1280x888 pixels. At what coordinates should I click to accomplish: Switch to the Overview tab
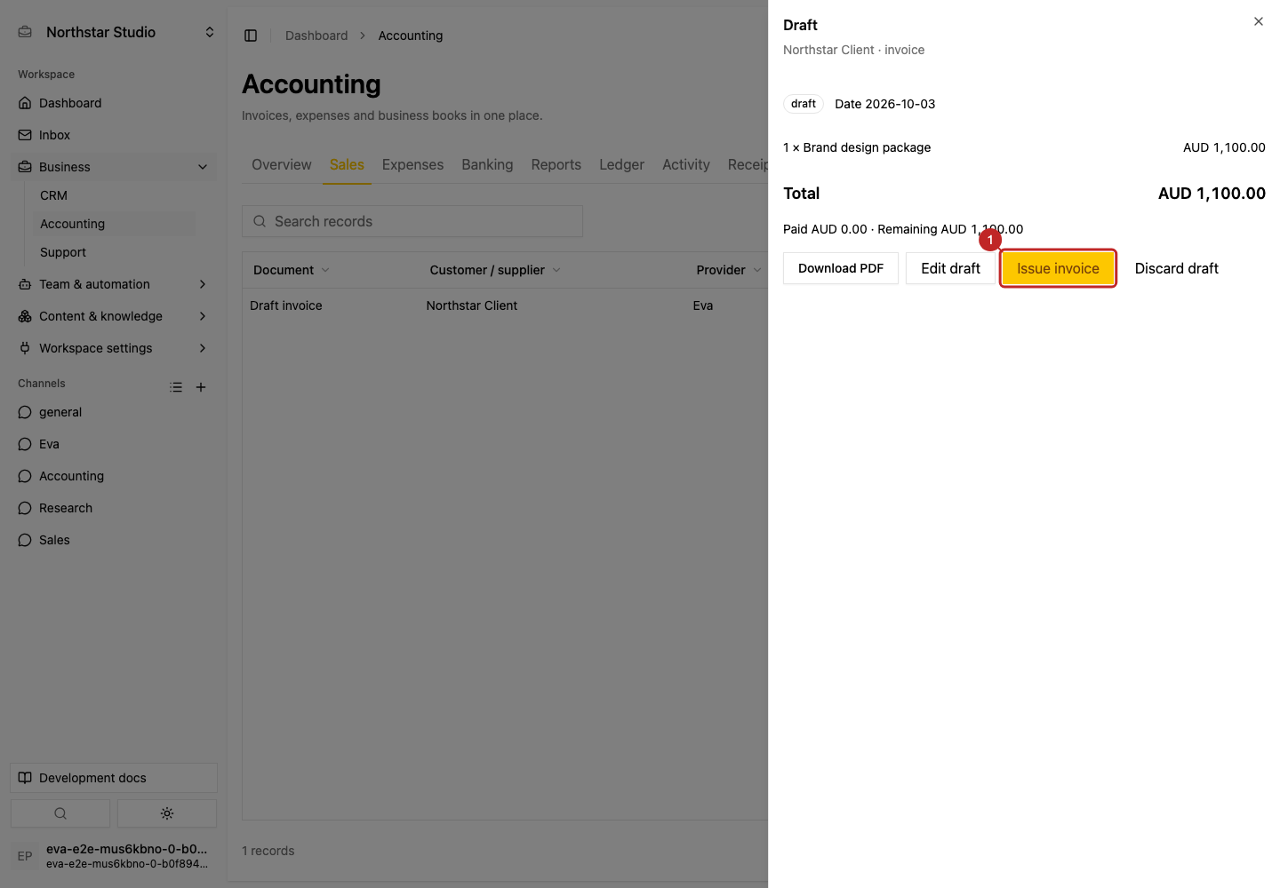282,165
